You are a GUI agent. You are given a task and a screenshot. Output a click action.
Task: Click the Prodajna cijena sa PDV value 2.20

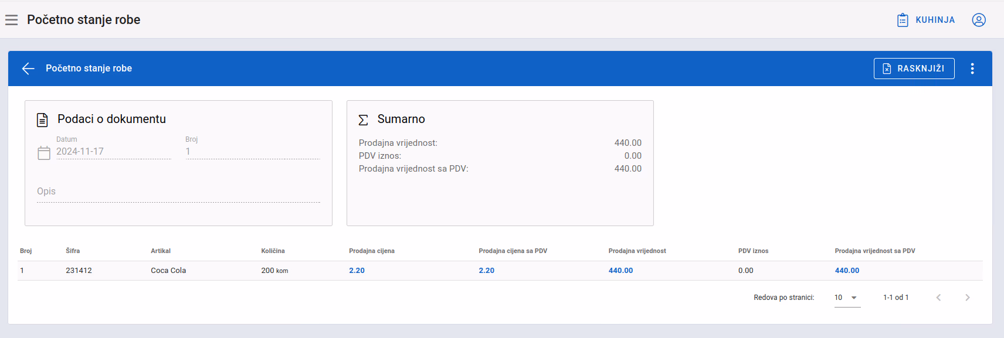[x=486, y=271]
